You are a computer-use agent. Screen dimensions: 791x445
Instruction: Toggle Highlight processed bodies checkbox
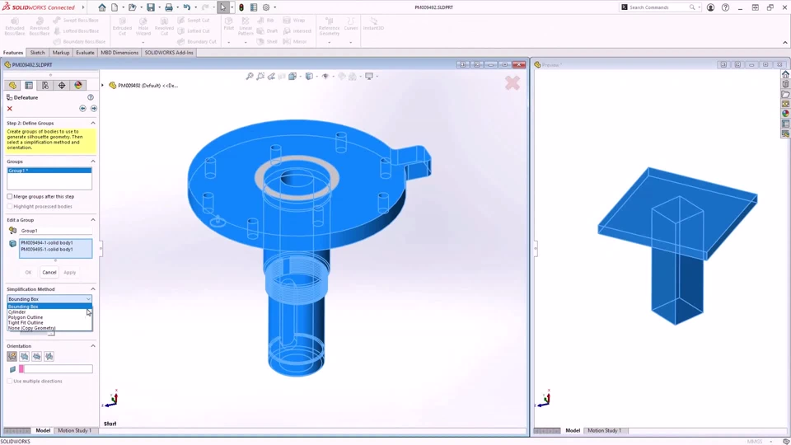(x=10, y=206)
